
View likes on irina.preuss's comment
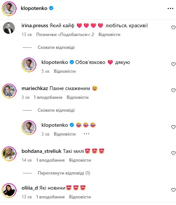click(x=65, y=35)
